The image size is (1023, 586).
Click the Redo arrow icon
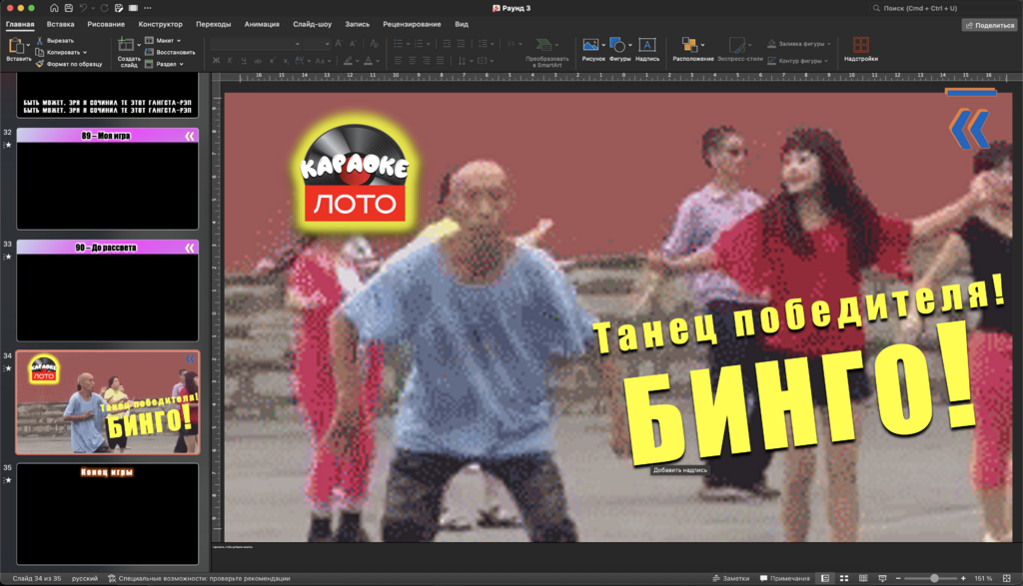[104, 8]
